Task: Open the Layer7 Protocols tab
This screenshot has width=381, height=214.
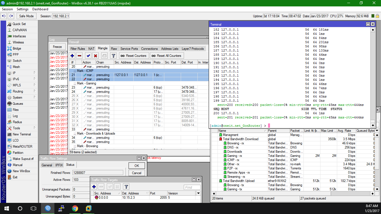Action: click(193, 49)
